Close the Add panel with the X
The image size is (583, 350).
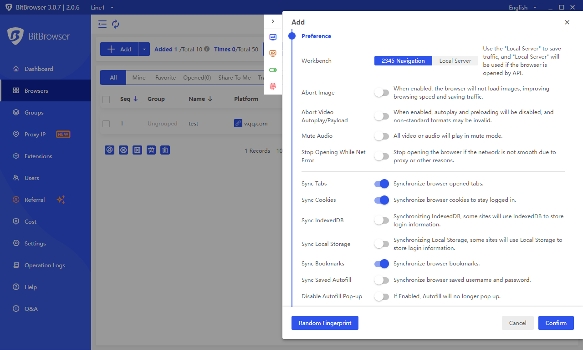[567, 22]
